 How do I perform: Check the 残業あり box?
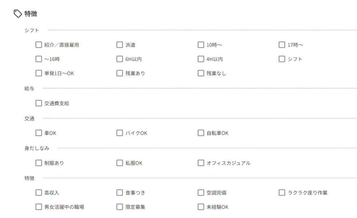[x=120, y=73]
